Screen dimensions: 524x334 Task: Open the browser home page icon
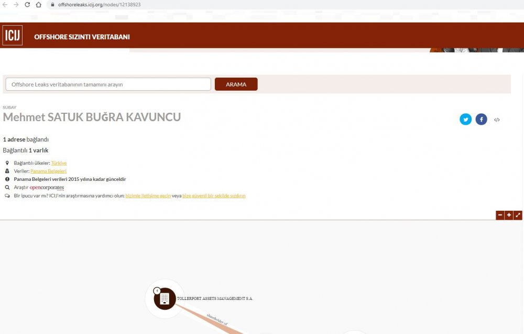point(39,5)
